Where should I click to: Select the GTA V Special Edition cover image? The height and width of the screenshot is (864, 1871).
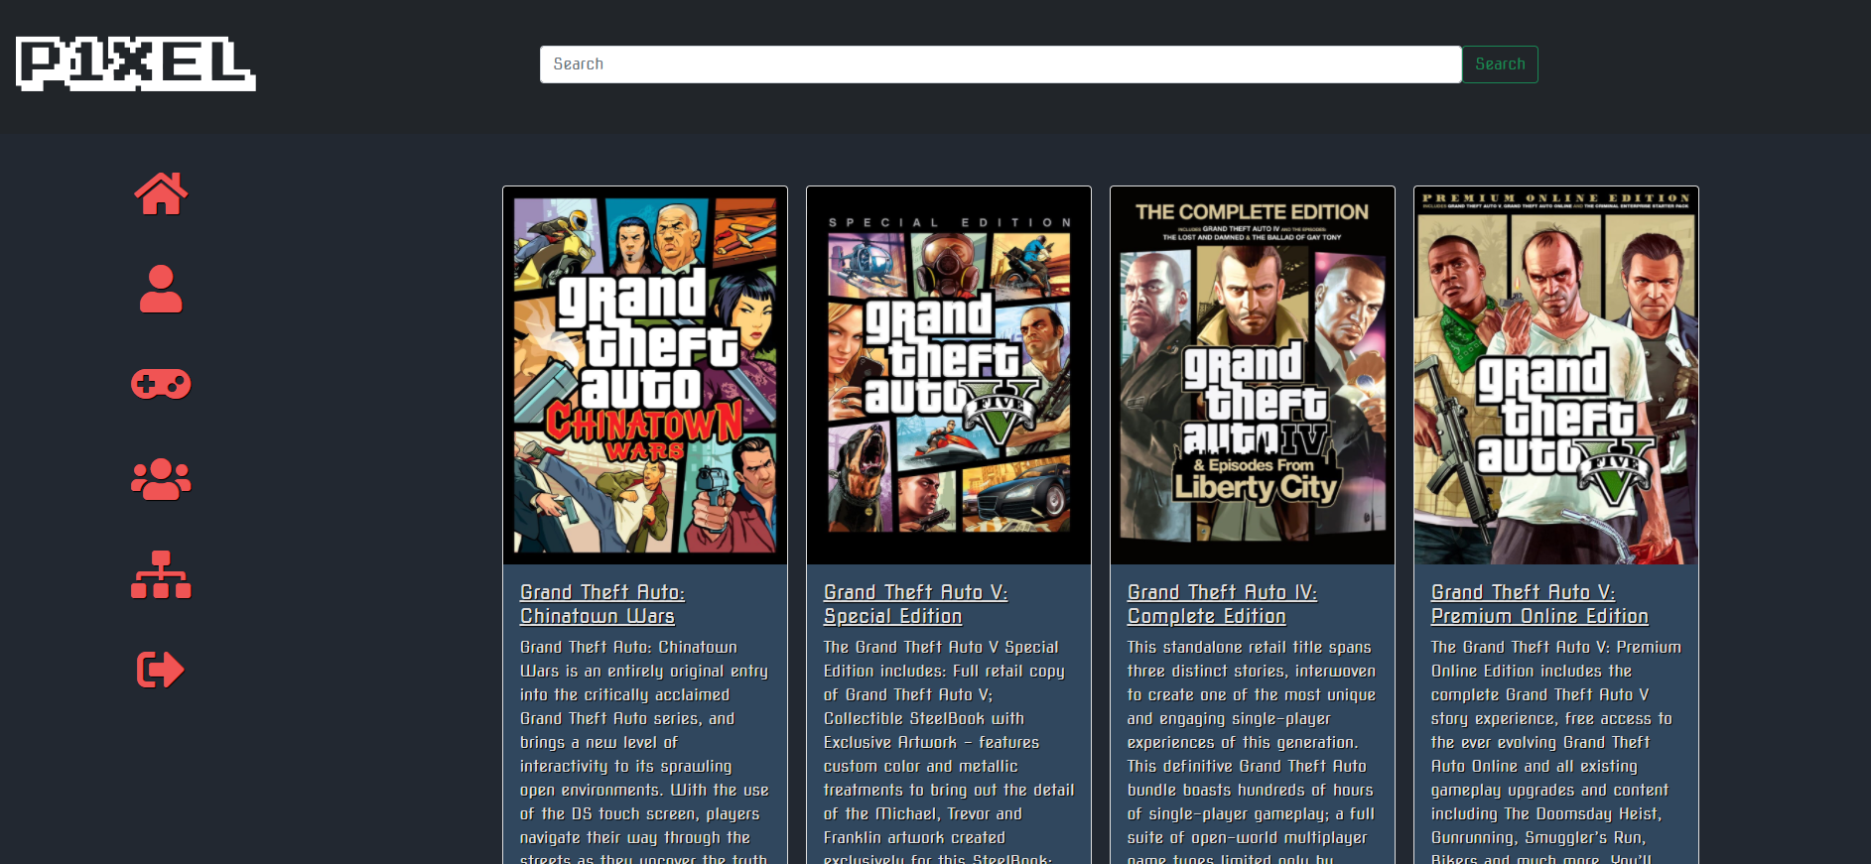[949, 376]
